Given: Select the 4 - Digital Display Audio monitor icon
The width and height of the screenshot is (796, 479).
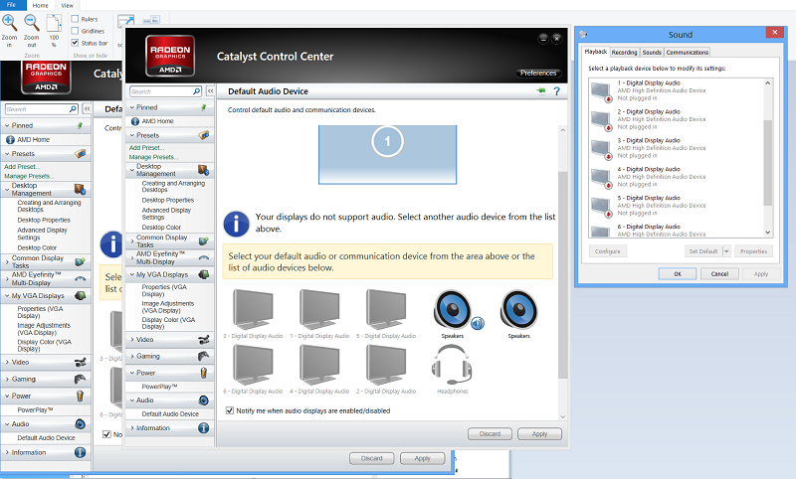Looking at the screenshot, I should click(319, 365).
